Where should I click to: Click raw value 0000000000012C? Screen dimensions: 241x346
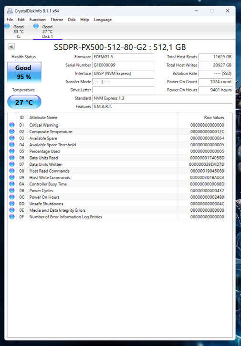point(207,132)
